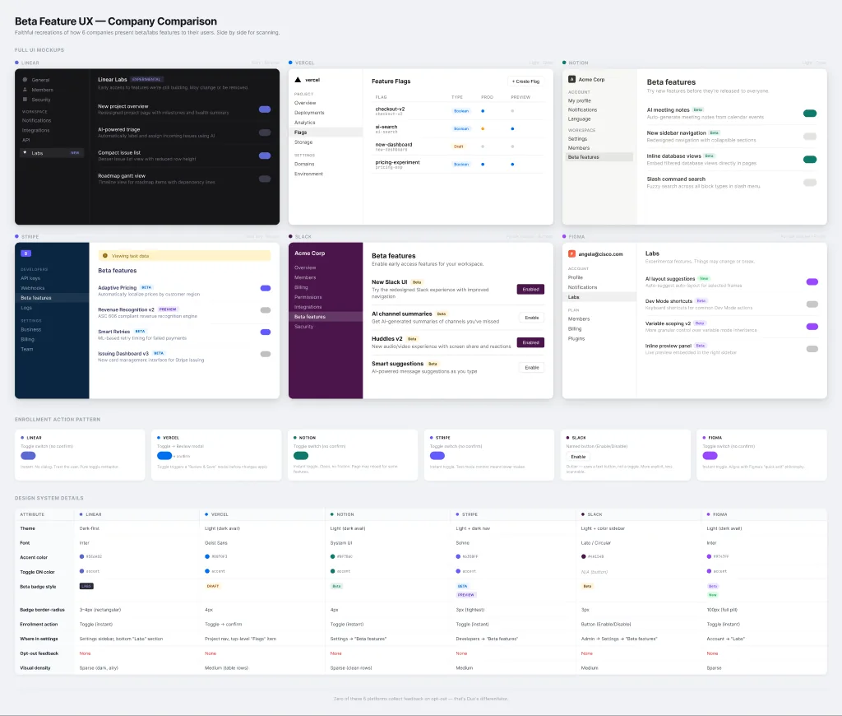Click Linear accent color swatch in table
Image resolution: width=842 pixels, height=716 pixels.
pyautogui.click(x=81, y=556)
